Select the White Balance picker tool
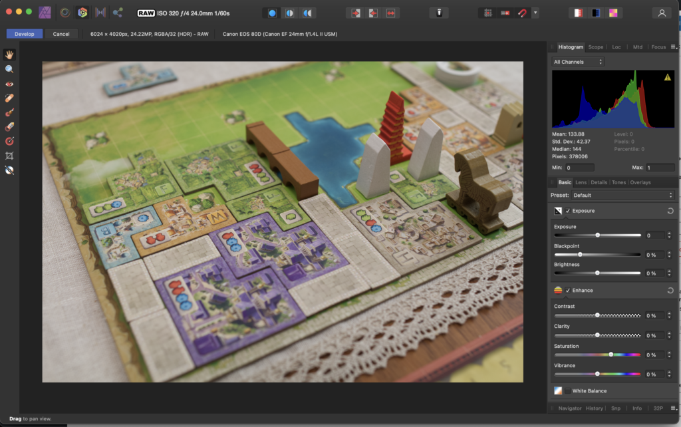Screen dimensions: 681x427 9,170
